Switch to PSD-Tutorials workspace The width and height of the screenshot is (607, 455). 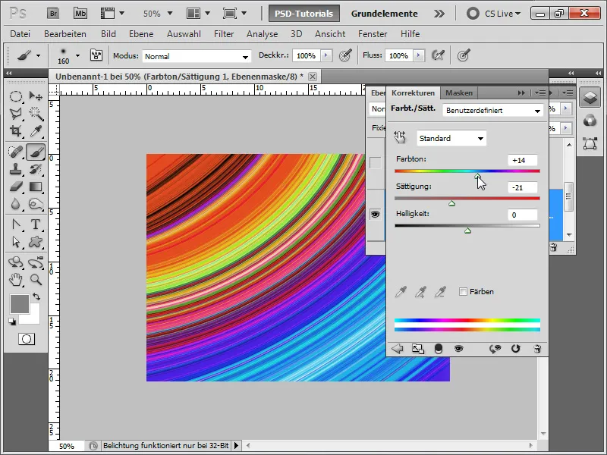tap(304, 14)
